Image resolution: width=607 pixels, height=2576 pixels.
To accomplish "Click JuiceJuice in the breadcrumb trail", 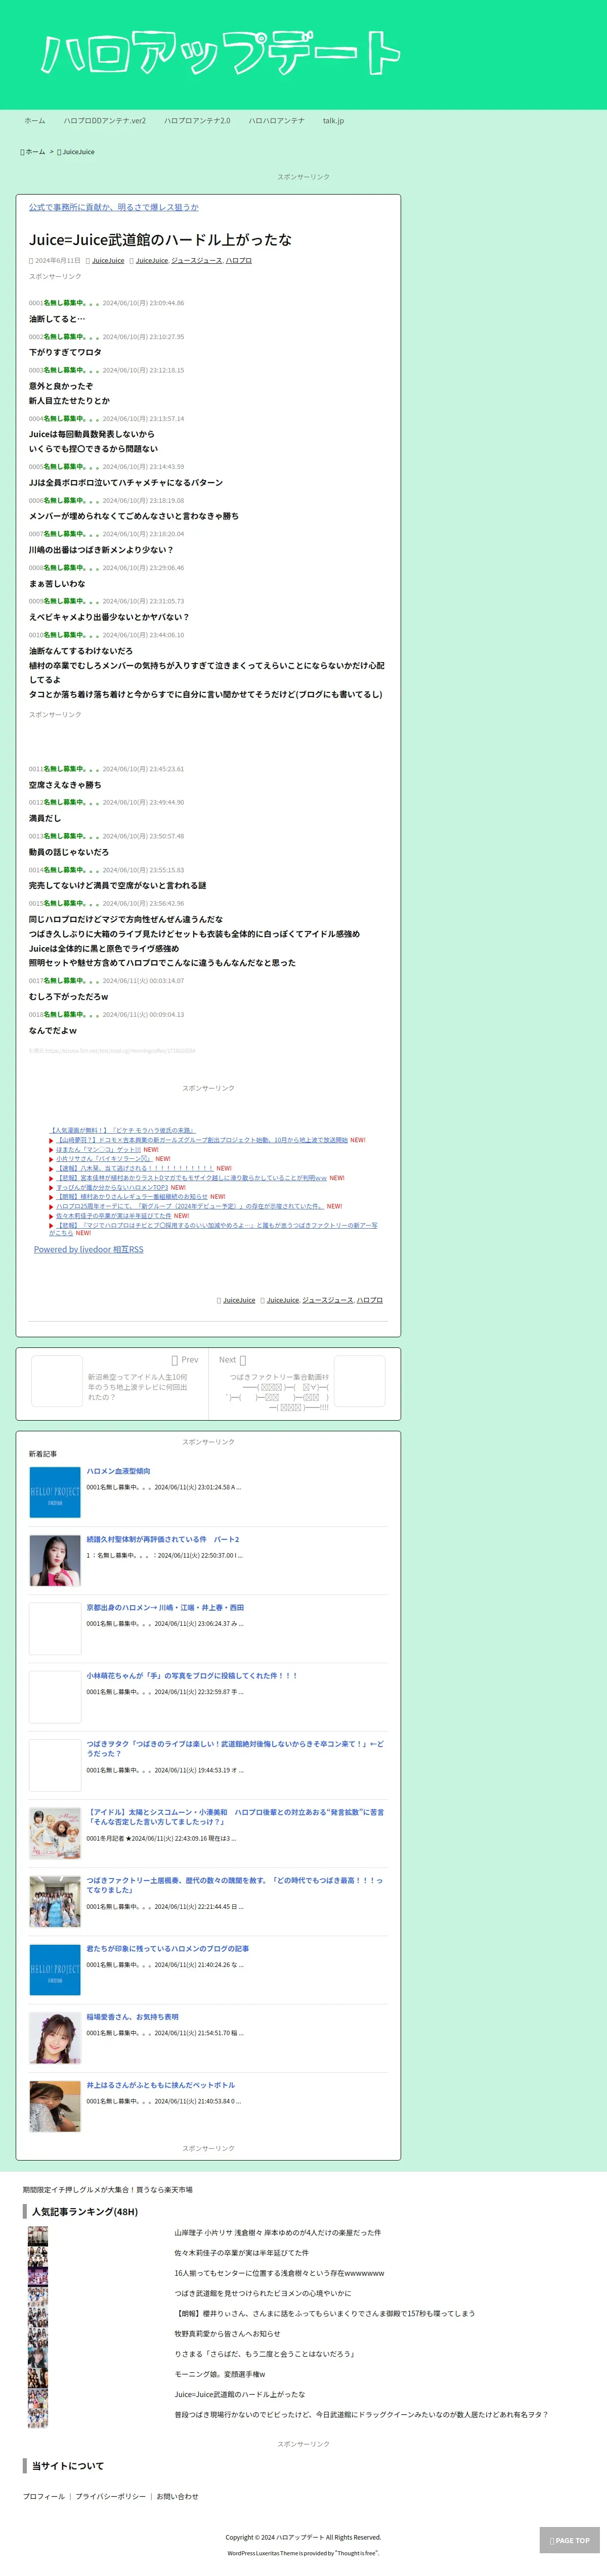I will coord(79,152).
